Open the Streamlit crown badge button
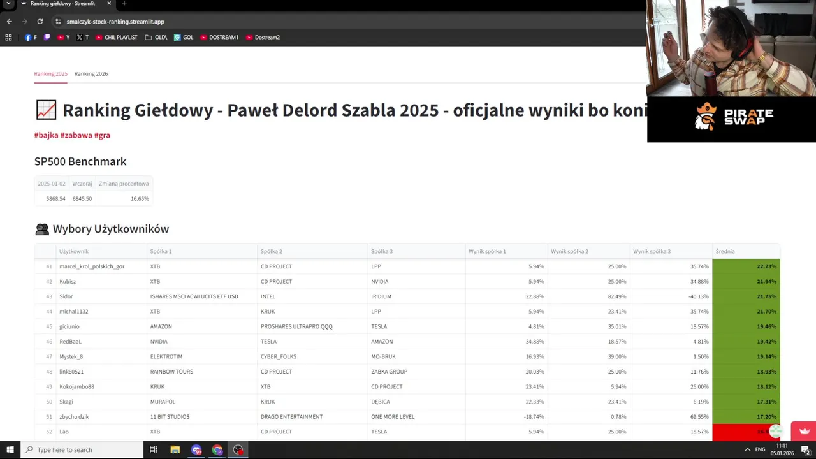Screen dimensions: 816x459 [x=803, y=431]
